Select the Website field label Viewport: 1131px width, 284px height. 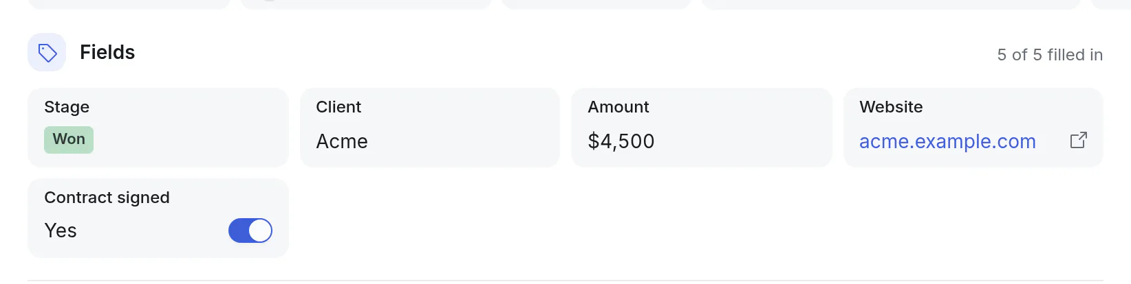pos(891,107)
